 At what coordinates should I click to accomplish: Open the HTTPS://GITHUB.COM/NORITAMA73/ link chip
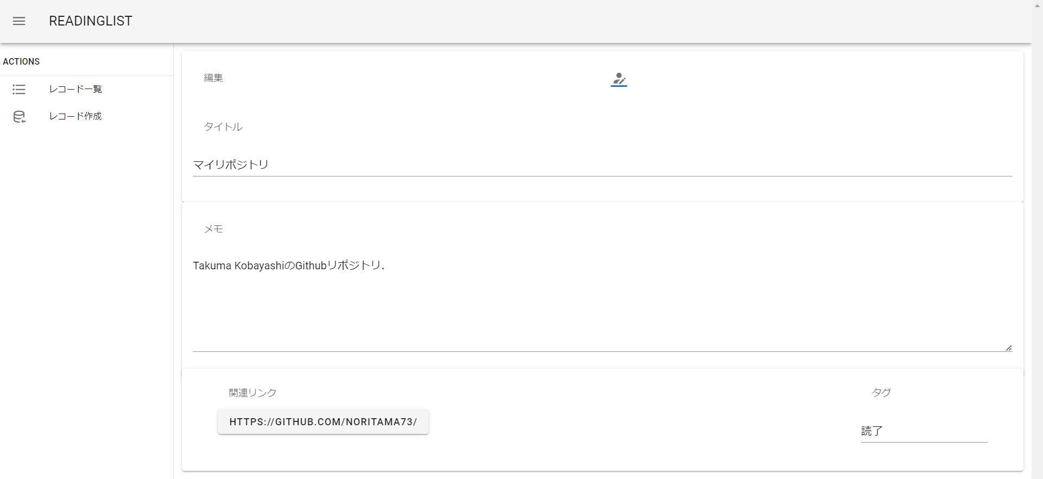pyautogui.click(x=323, y=421)
